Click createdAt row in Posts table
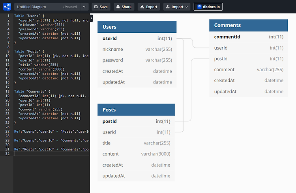 (x=136, y=165)
